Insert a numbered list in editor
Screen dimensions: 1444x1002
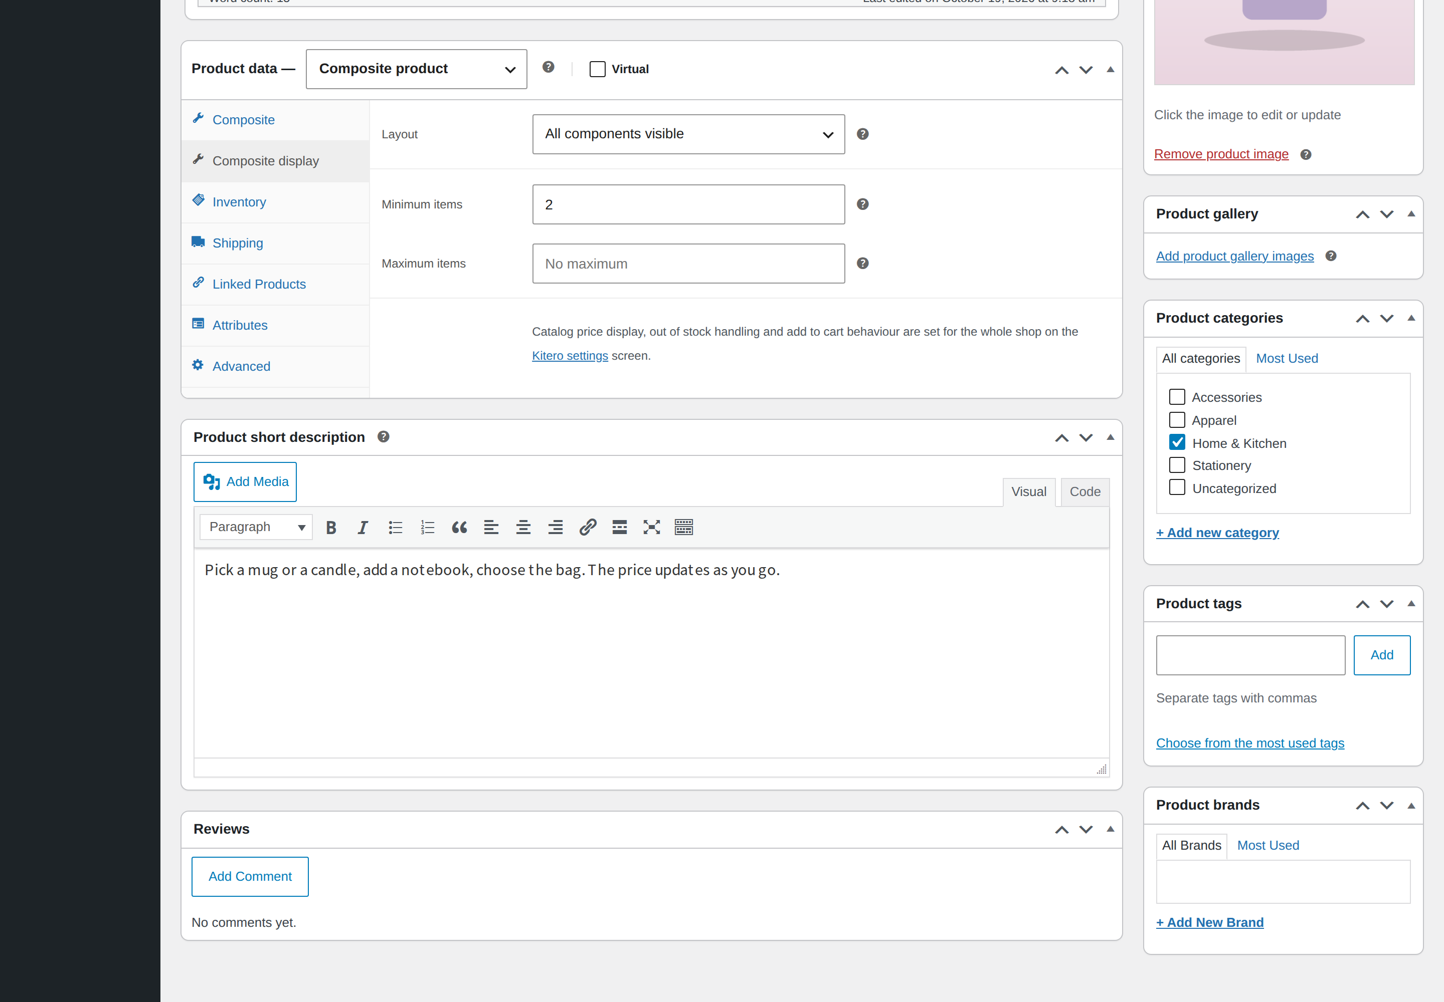427,528
